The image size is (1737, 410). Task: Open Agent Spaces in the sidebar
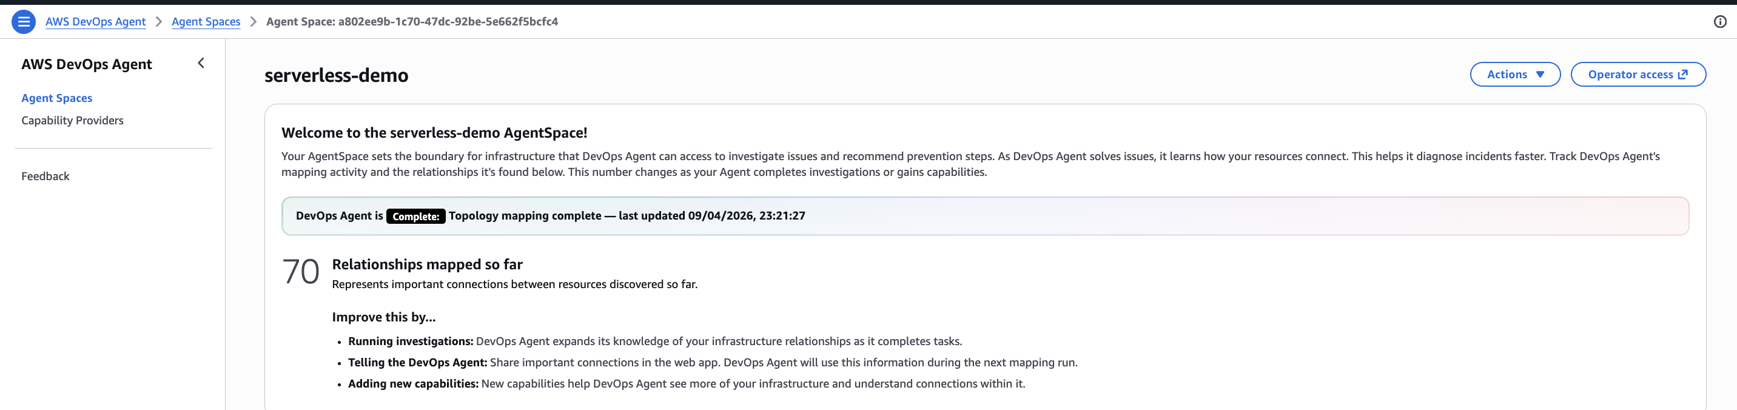click(56, 98)
